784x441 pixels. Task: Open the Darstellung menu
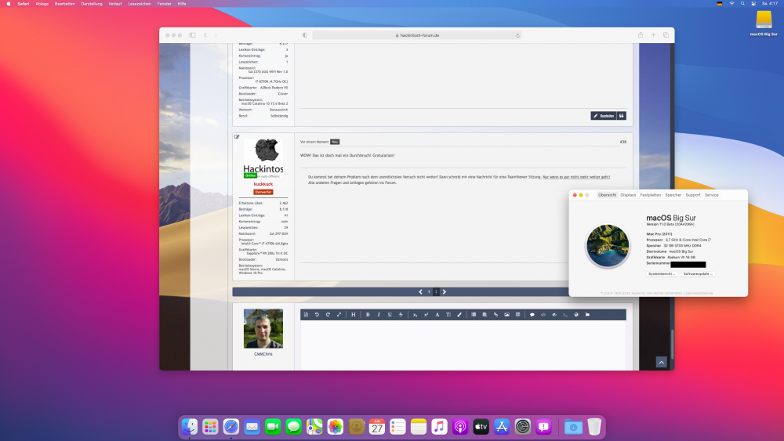tap(92, 3)
